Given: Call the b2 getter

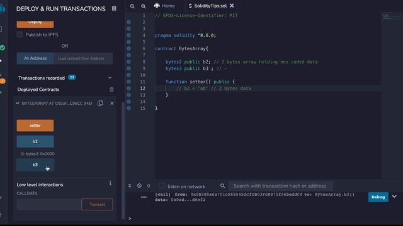Looking at the screenshot, I should (x=35, y=141).
